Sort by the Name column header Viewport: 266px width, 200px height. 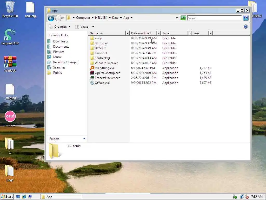pyautogui.click(x=107, y=33)
